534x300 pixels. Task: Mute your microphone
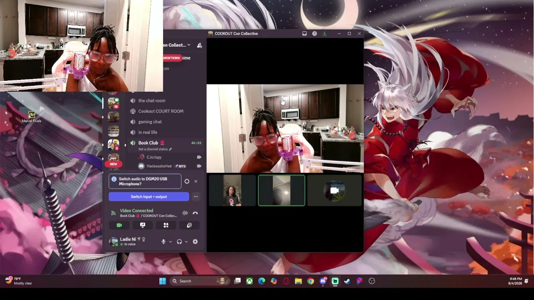click(x=164, y=242)
